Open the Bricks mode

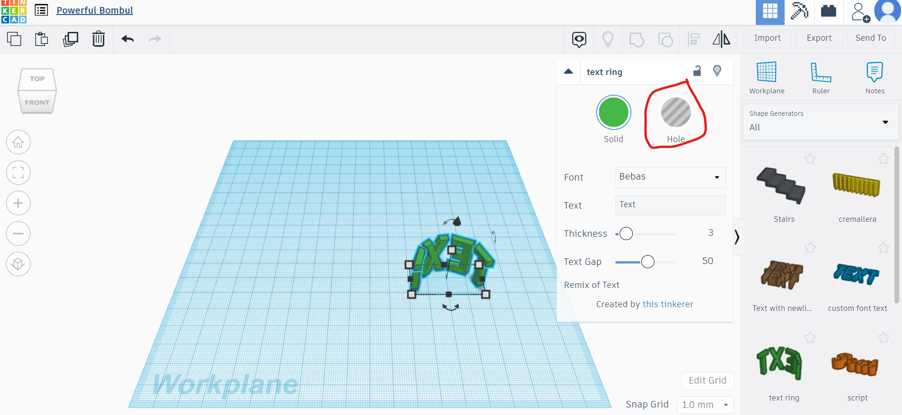pos(828,11)
